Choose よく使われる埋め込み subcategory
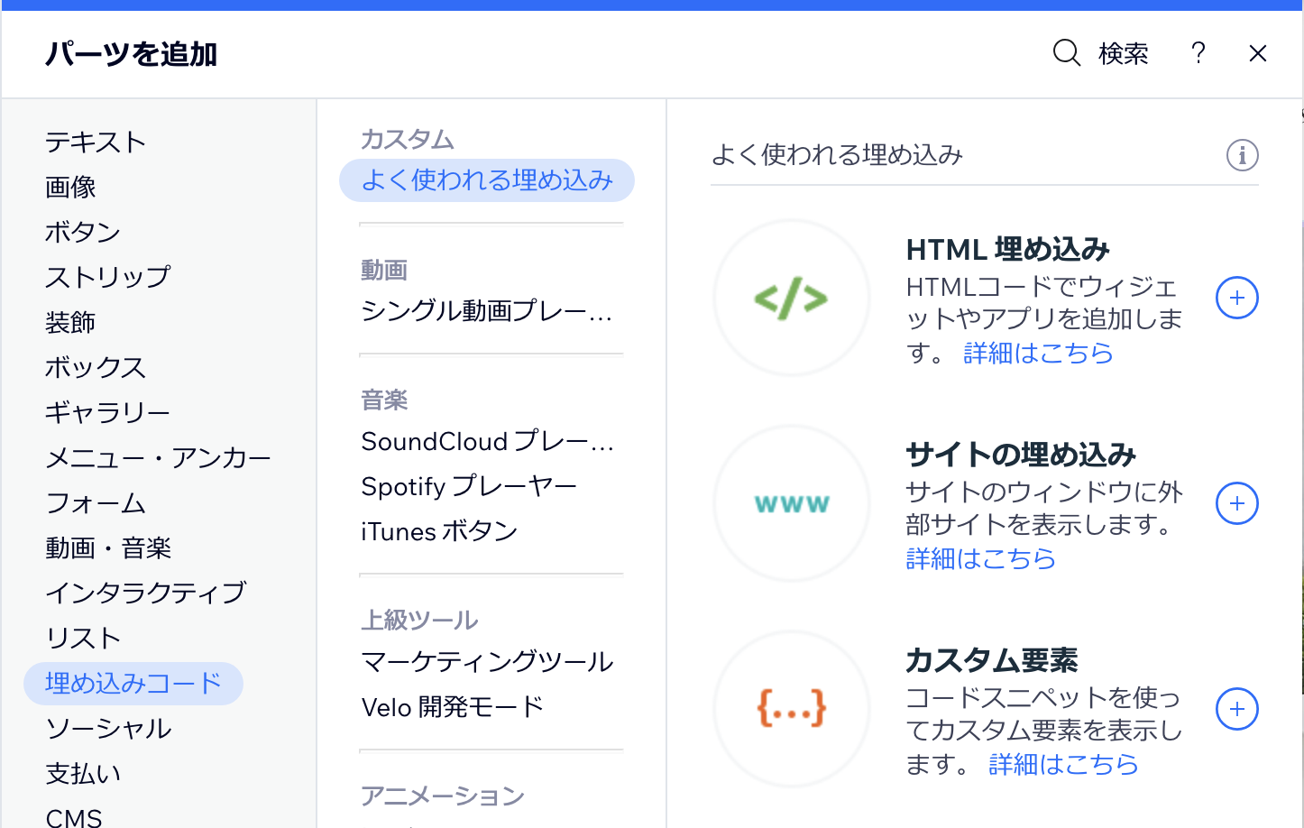The image size is (1304, 828). (x=487, y=180)
